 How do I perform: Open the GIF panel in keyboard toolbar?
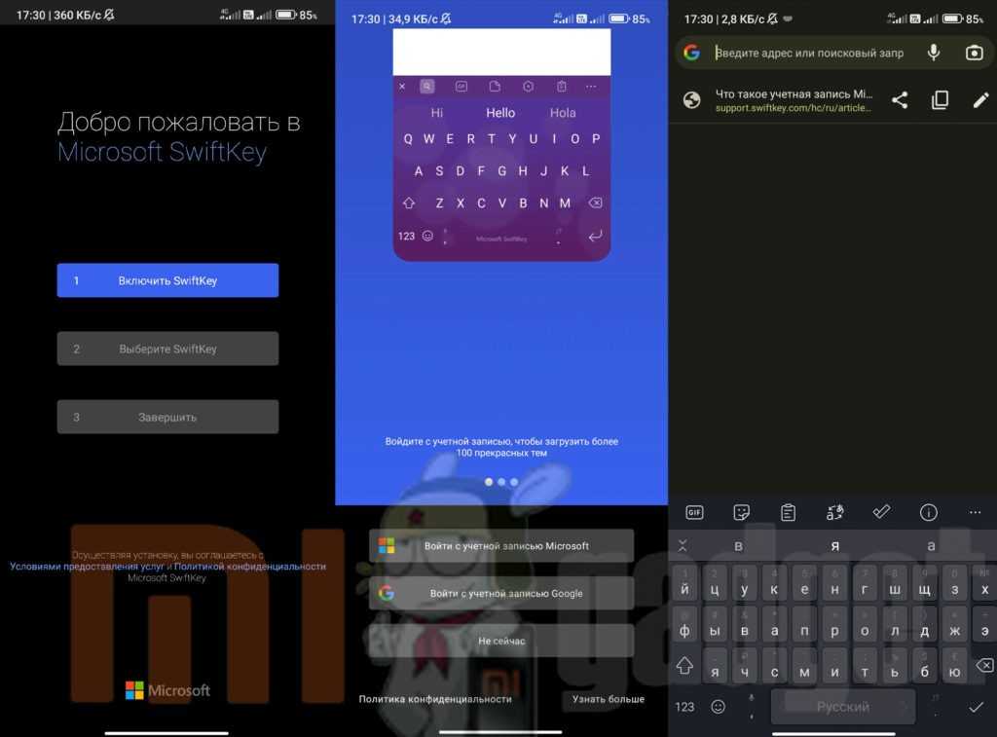click(694, 512)
